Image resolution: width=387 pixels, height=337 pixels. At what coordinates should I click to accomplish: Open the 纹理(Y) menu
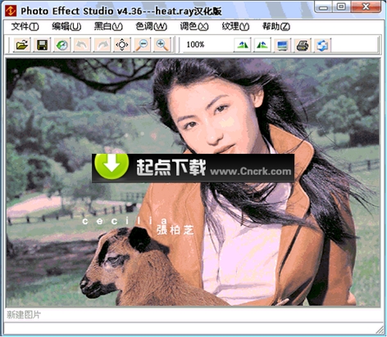click(x=235, y=26)
